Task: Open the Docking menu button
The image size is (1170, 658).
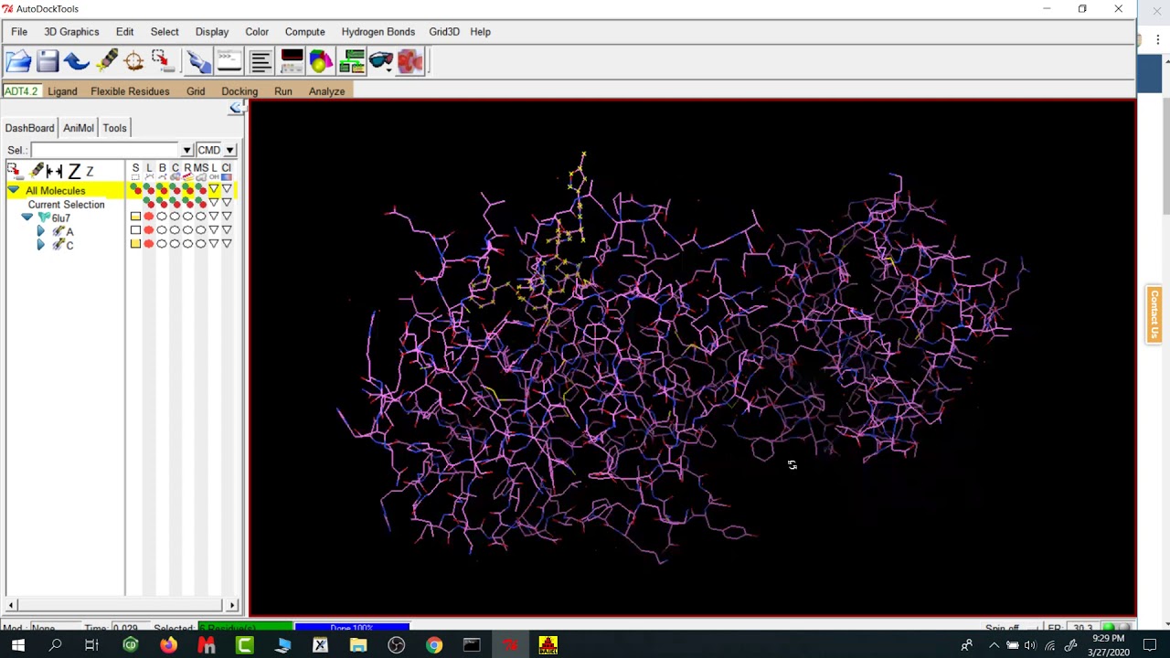Action: [239, 91]
